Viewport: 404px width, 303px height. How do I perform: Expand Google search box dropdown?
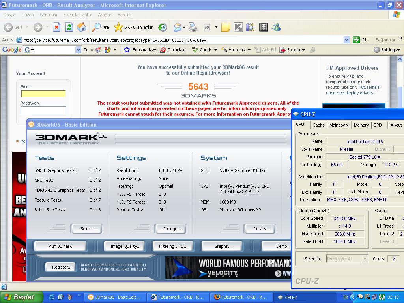point(78,50)
